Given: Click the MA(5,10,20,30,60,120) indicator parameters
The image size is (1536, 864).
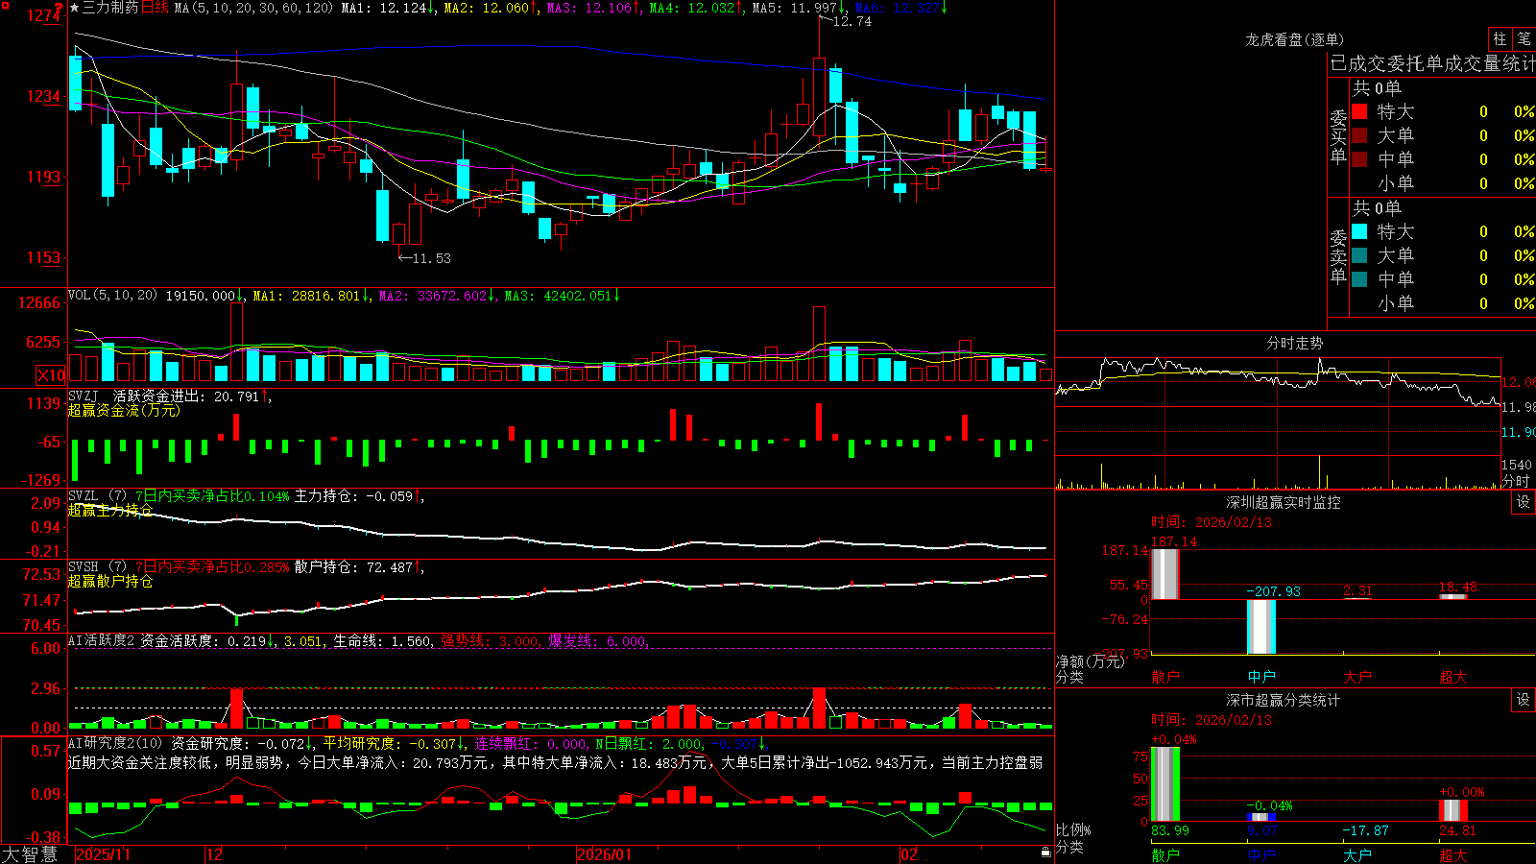Looking at the screenshot, I should click(x=253, y=8).
